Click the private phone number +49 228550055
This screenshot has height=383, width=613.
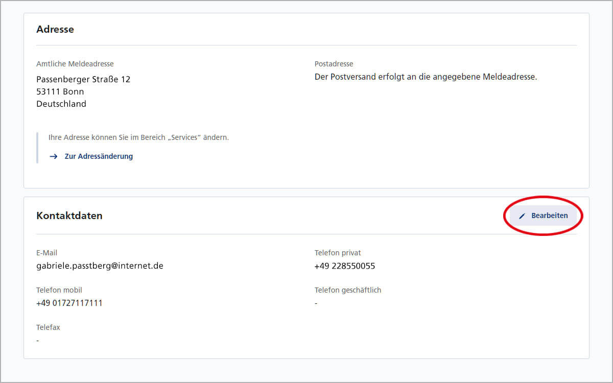pyautogui.click(x=345, y=266)
